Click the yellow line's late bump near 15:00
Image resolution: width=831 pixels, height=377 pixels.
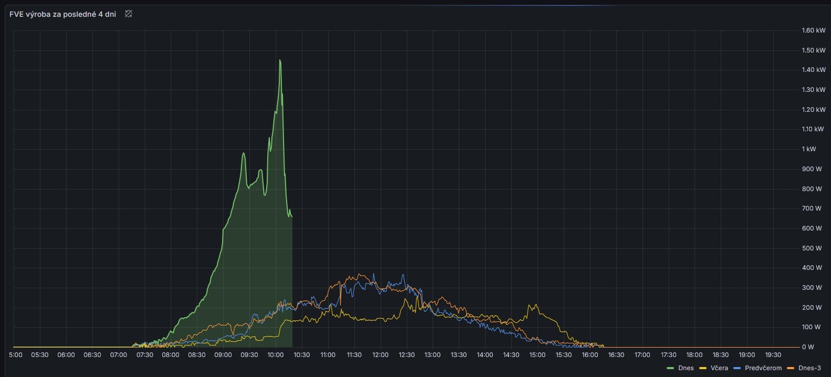tap(533, 306)
